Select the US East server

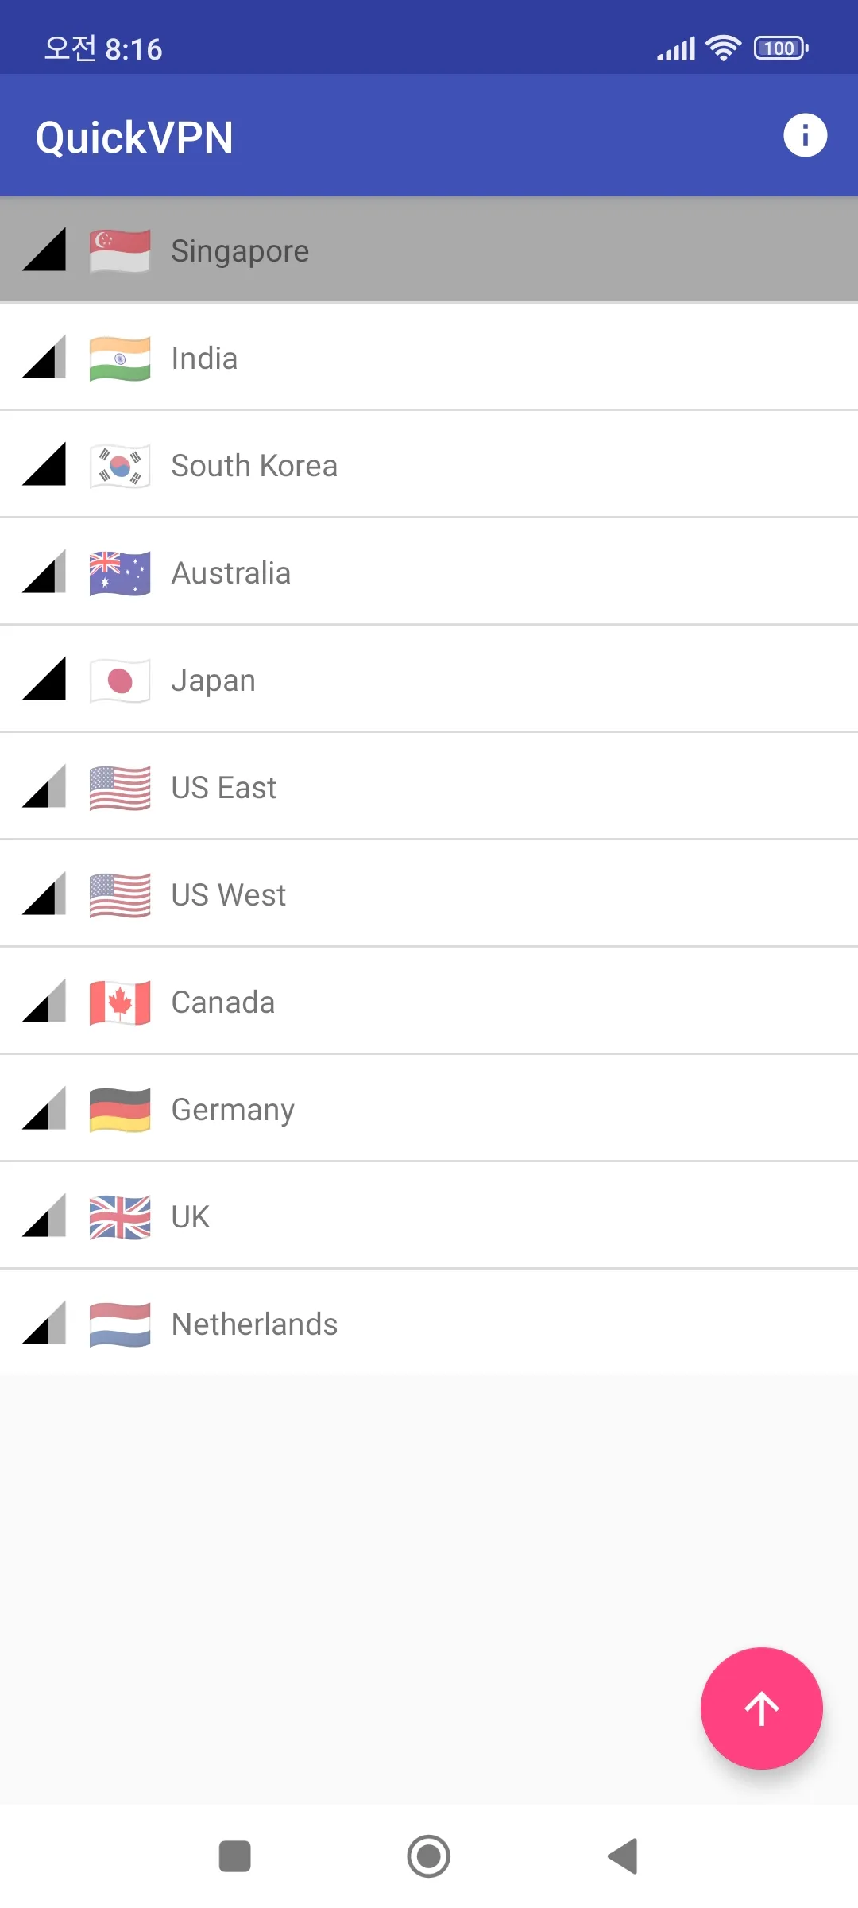pos(429,787)
